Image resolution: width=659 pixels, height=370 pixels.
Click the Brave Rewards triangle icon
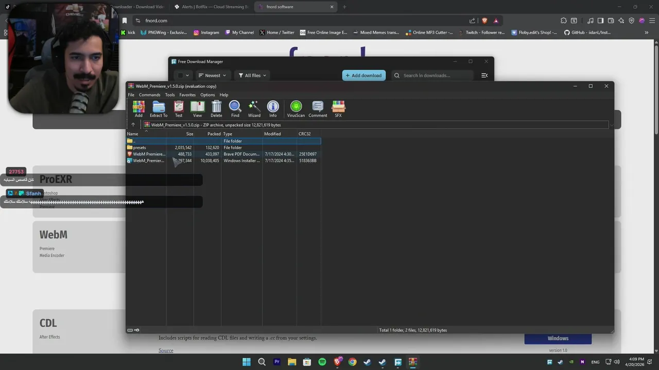click(496, 21)
